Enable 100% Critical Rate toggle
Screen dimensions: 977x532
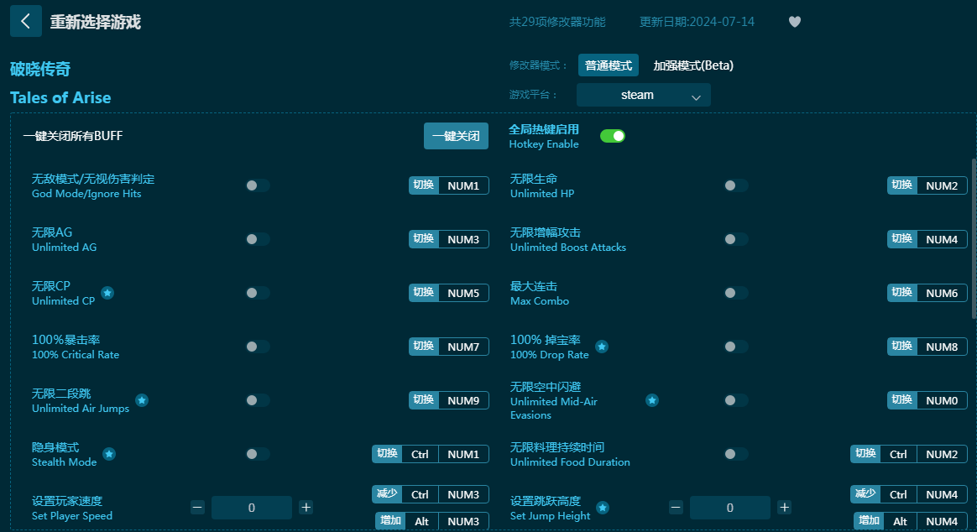pos(258,347)
